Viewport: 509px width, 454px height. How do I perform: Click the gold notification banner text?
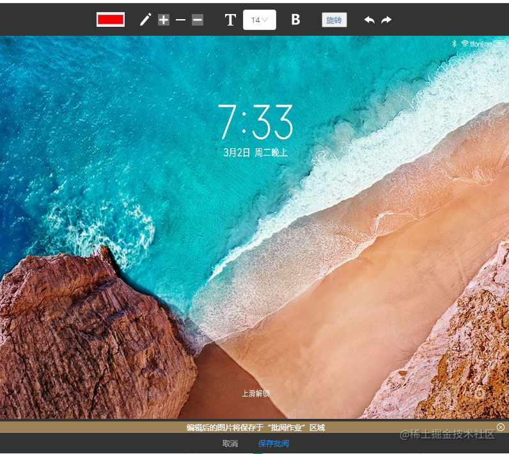click(x=256, y=427)
